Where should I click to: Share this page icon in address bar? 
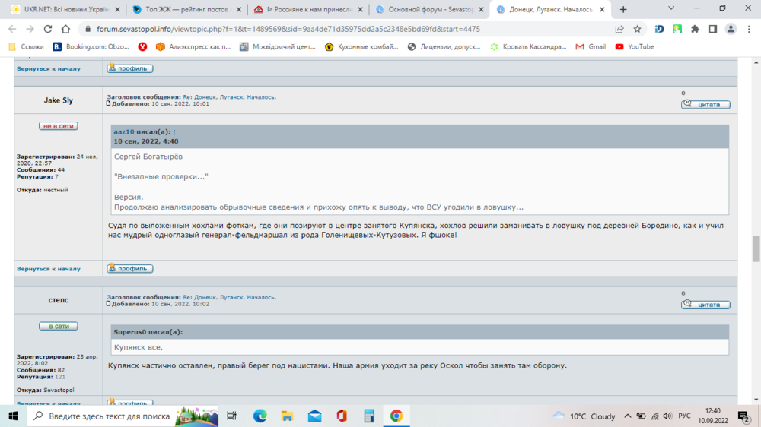pos(619,29)
